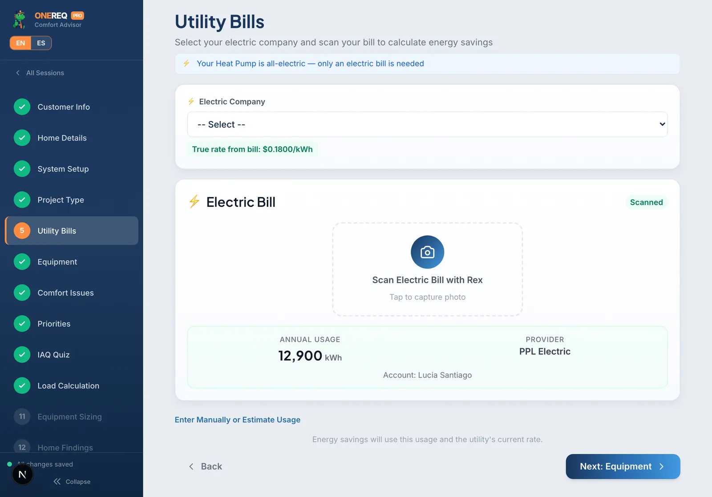
Task: Click the 12,900 kWh annual usage value
Action: point(310,356)
